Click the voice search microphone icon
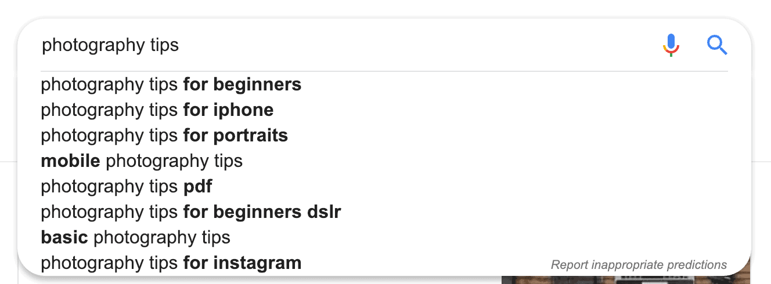The height and width of the screenshot is (284, 771). coord(671,45)
